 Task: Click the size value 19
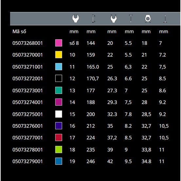point(72,161)
